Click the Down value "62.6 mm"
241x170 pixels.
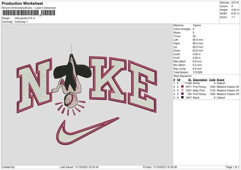point(198,51)
